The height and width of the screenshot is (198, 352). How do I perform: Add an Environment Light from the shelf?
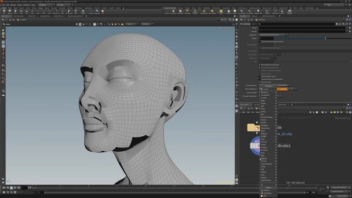(x=221, y=12)
